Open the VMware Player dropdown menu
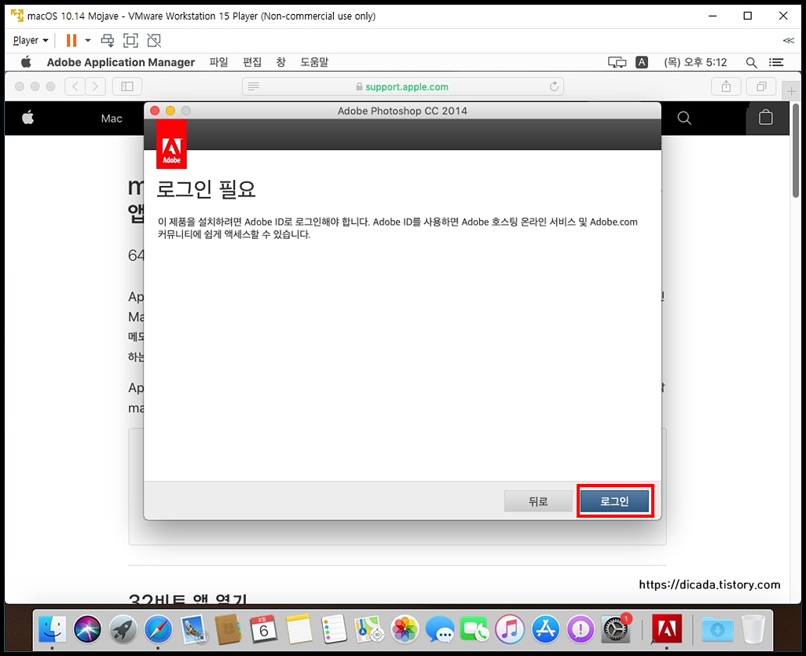This screenshot has width=806, height=656. (x=31, y=40)
